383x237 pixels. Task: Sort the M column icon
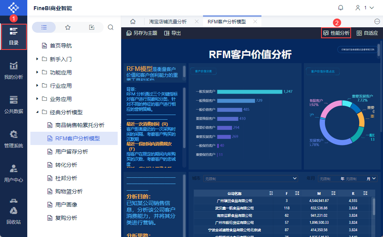(x=333, y=193)
